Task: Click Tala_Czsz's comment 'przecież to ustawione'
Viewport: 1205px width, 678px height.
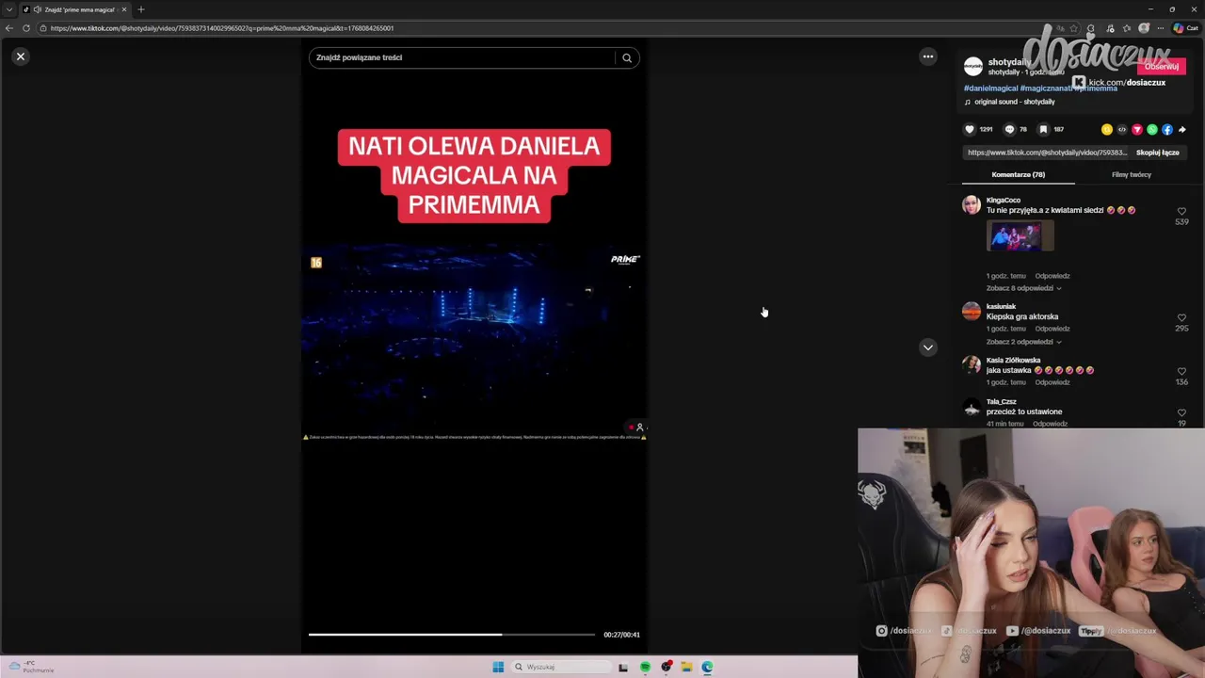Action: (x=1024, y=412)
